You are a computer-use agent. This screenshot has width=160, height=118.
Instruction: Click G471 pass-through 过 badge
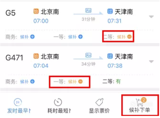pos(110,56)
